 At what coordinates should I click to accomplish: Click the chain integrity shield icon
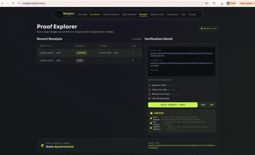coord(42,146)
